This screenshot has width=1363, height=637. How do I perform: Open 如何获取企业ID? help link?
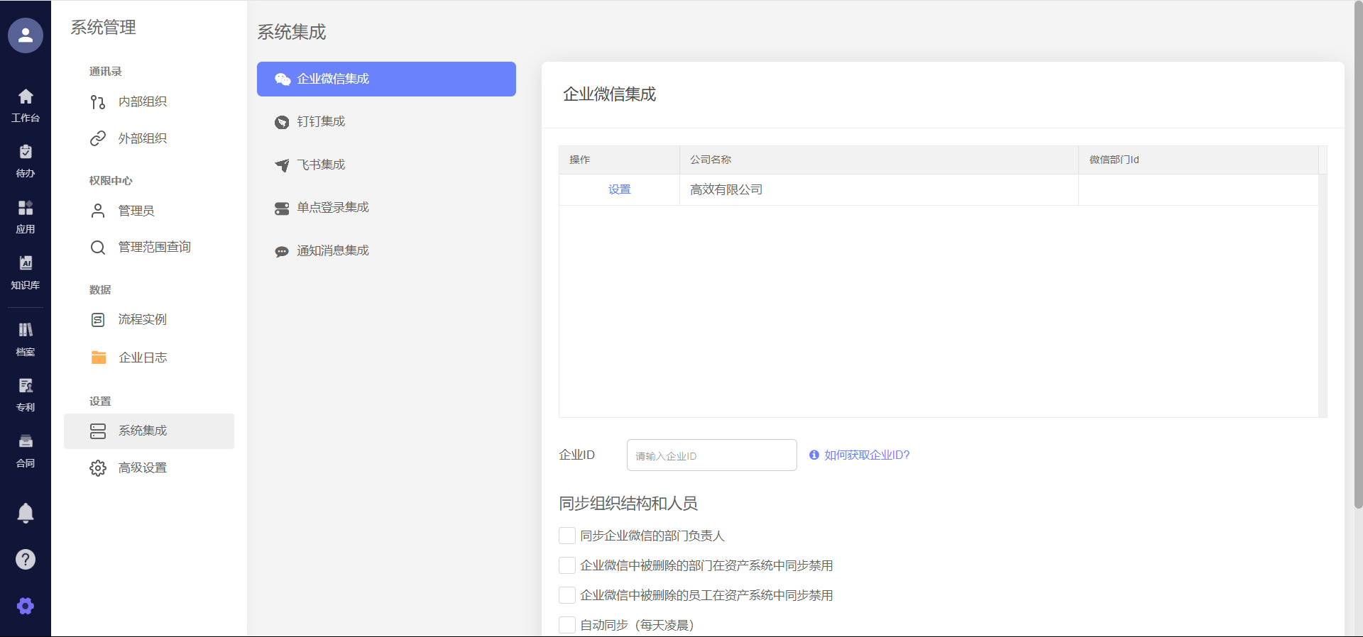(x=866, y=455)
